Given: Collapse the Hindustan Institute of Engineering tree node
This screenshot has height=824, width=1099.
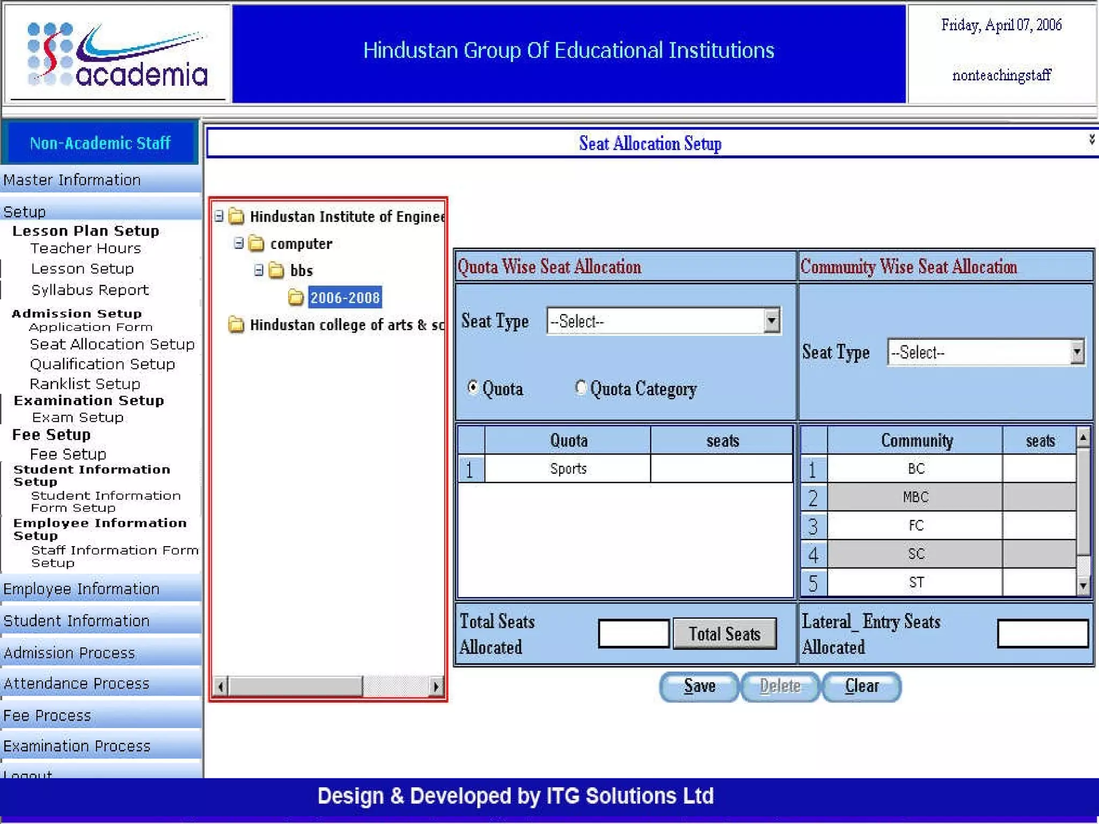Looking at the screenshot, I should coord(219,216).
